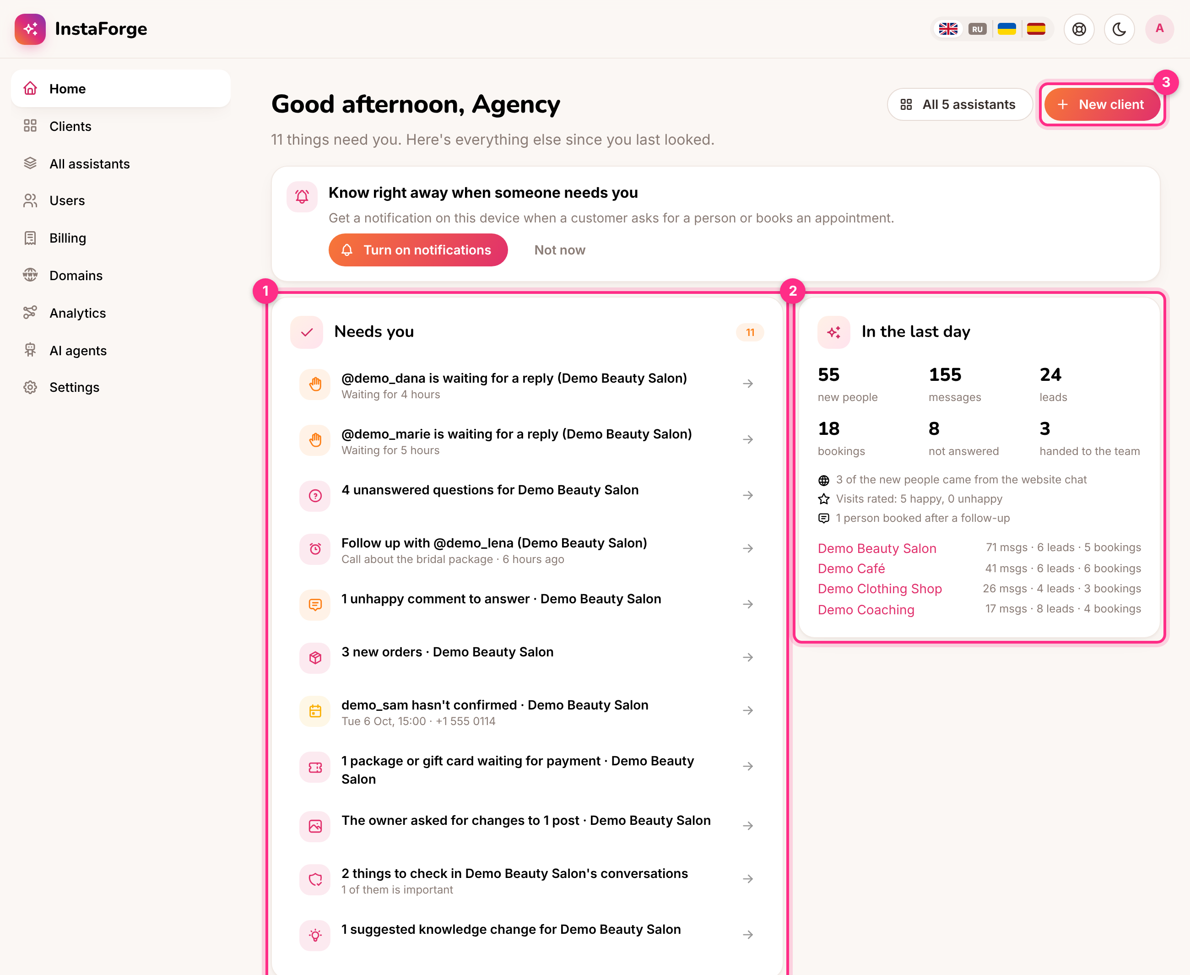This screenshot has height=975, width=1190.
Task: Toggle dark mode moon icon
Action: point(1119,29)
